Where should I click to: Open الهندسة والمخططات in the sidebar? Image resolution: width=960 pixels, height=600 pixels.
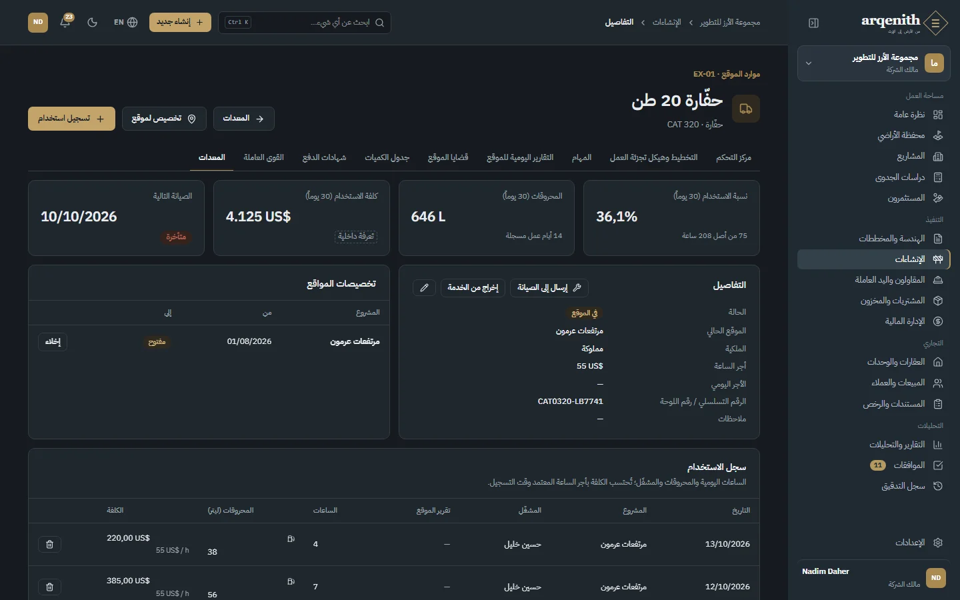point(873,239)
